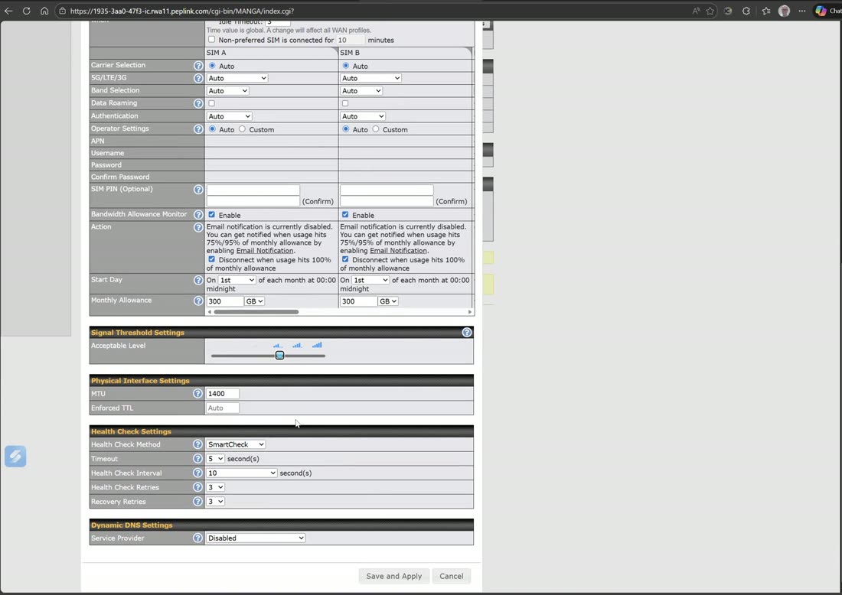The height and width of the screenshot is (595, 842).
Task: Select Custom operator settings for SIM A
Action: click(x=242, y=129)
